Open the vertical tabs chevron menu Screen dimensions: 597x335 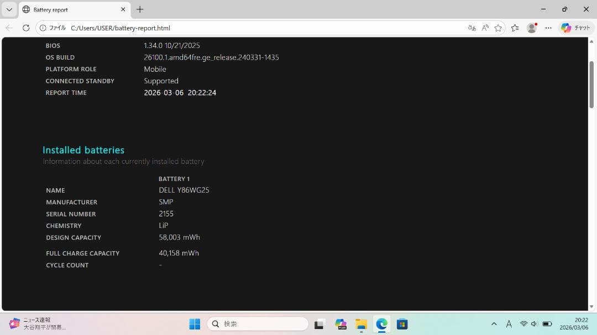8,9
